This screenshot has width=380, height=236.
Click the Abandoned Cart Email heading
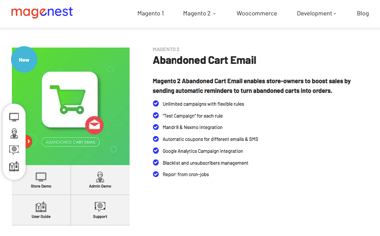[x=204, y=60]
